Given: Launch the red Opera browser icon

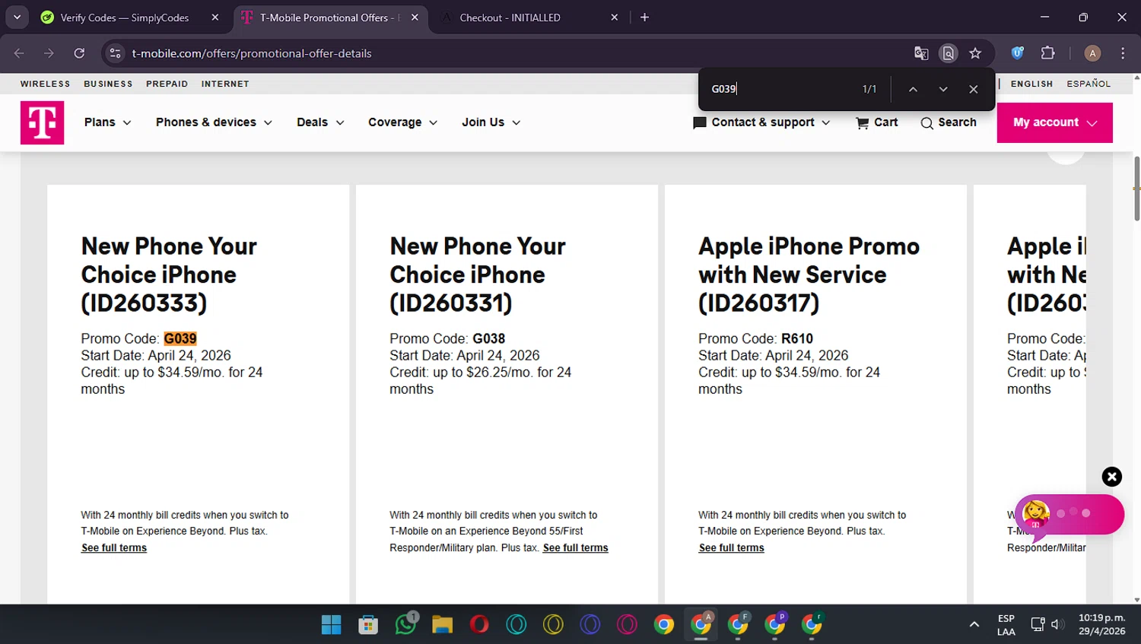Looking at the screenshot, I should (479, 624).
